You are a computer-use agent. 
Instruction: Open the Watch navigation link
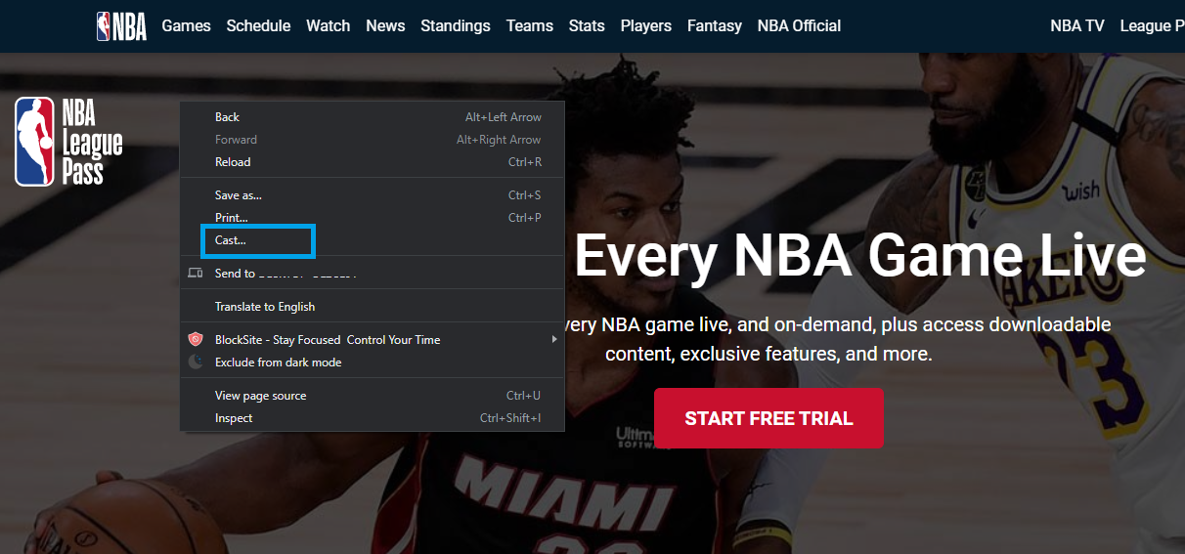click(328, 26)
